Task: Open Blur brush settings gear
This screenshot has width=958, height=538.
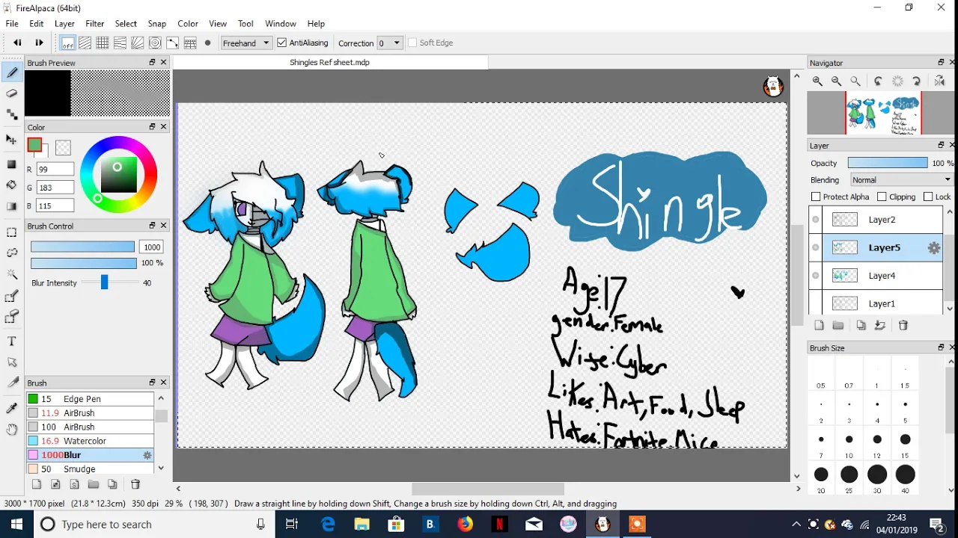Action: (147, 455)
